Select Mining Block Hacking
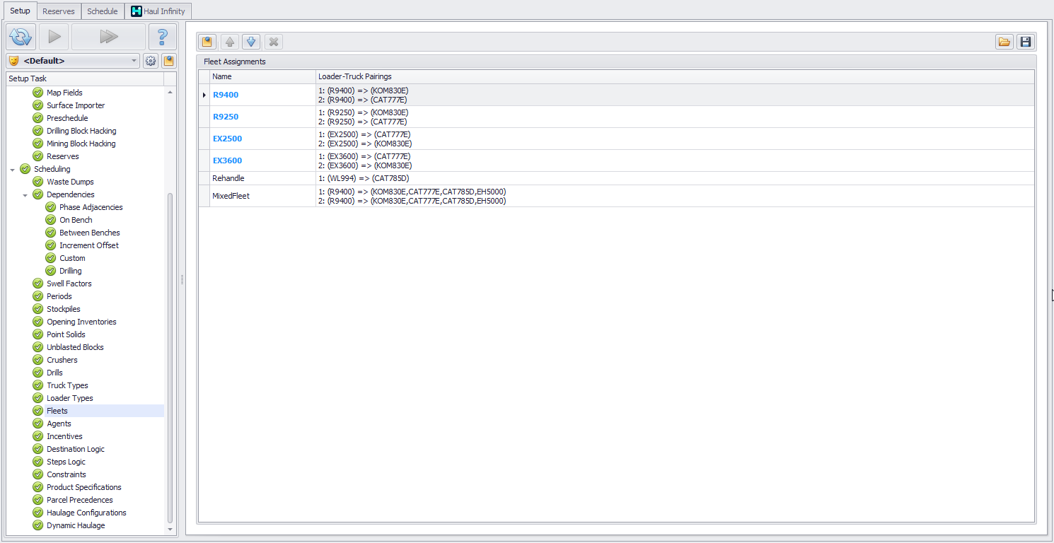Image resolution: width=1054 pixels, height=543 pixels. point(81,144)
